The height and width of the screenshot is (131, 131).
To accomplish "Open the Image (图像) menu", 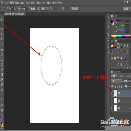I will point(17,3).
